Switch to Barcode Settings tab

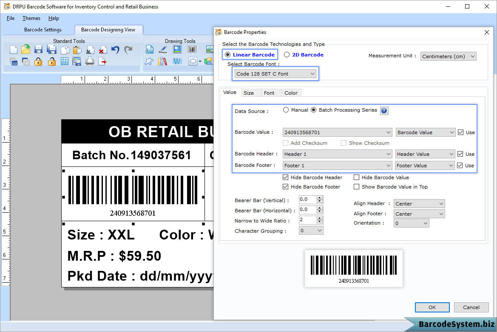coord(43,30)
